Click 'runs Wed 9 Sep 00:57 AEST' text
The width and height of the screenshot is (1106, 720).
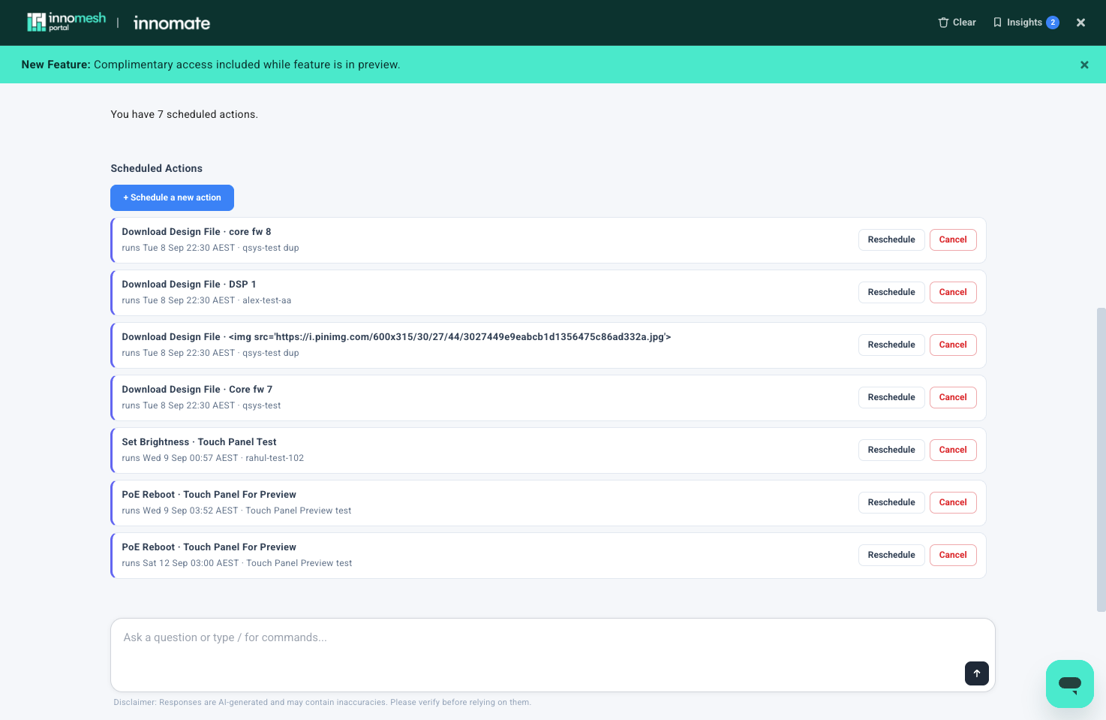(180, 458)
